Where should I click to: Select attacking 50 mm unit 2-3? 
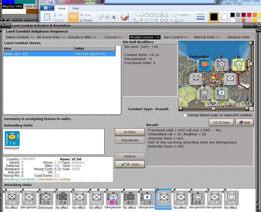pyautogui.click(x=113, y=198)
